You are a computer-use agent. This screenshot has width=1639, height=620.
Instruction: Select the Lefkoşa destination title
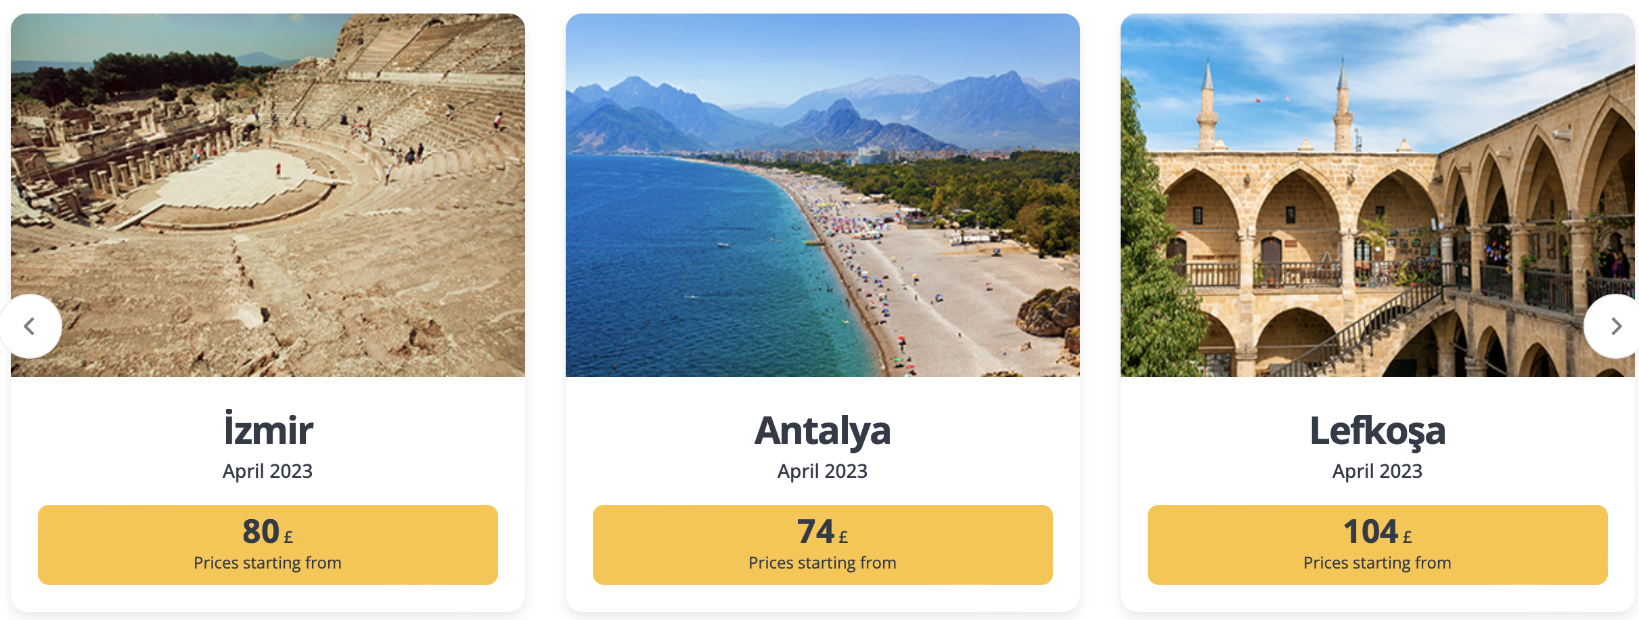tap(1378, 431)
